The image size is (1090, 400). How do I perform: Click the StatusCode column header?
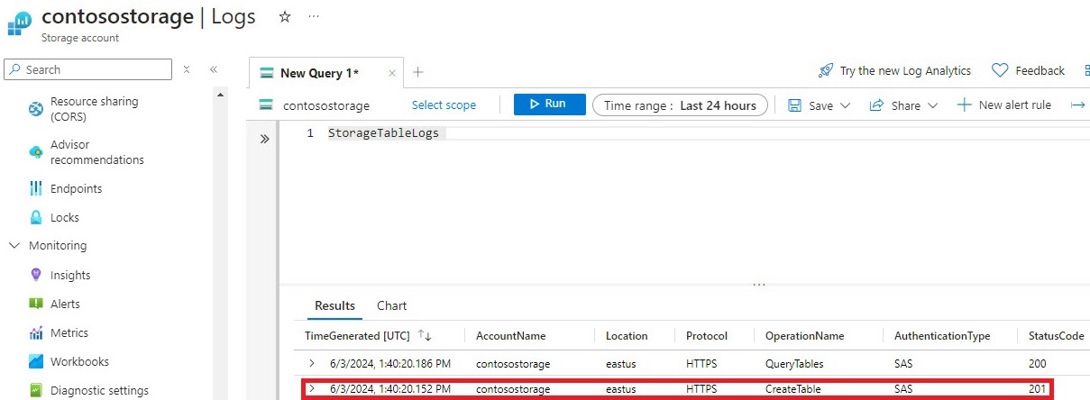(x=1057, y=335)
